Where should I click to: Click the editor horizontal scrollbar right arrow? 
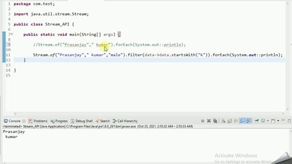point(283,113)
